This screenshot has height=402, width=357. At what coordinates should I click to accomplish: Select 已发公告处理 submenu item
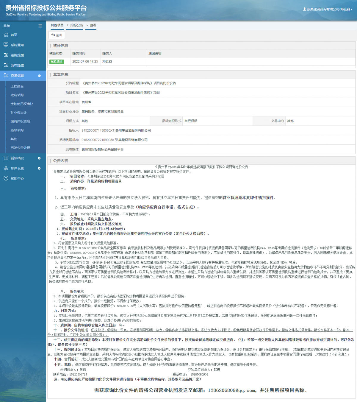click(20, 148)
